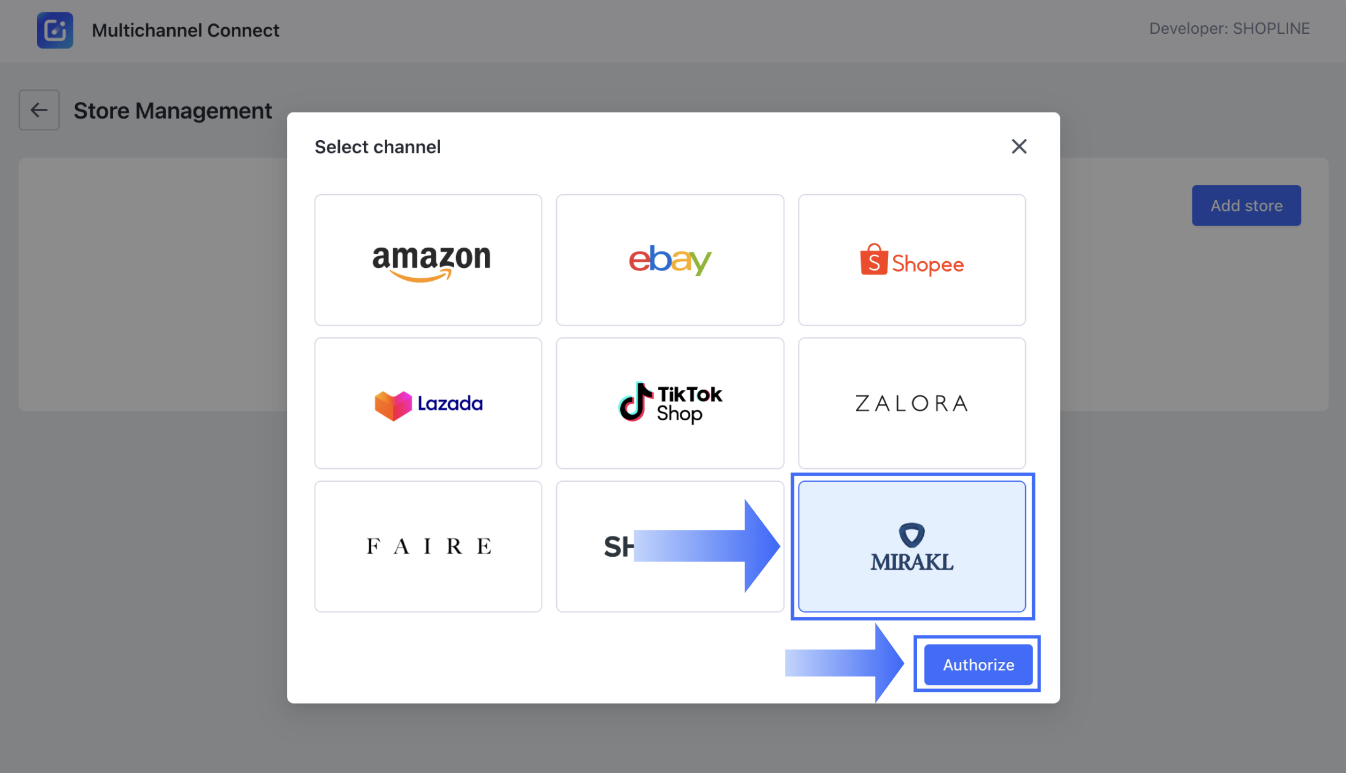This screenshot has height=773, width=1346.
Task: Pick the FAIRE channel tile
Action: click(428, 546)
